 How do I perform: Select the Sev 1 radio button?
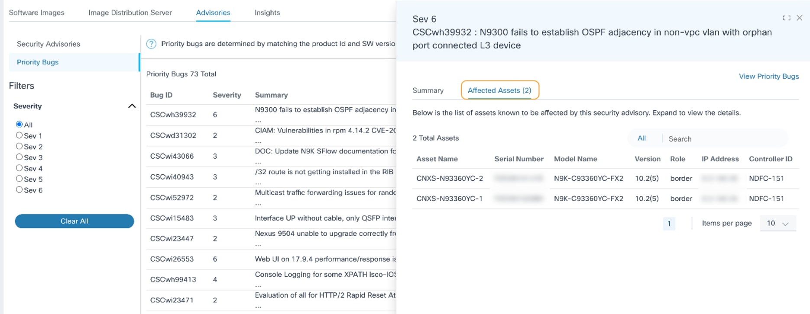click(19, 135)
